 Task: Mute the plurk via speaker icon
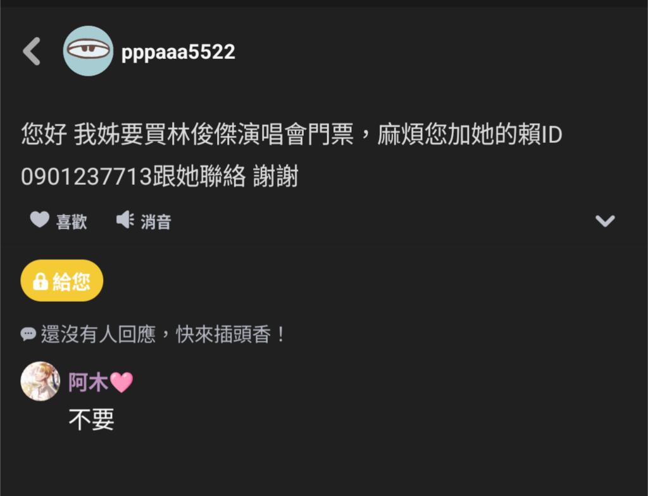(x=125, y=220)
